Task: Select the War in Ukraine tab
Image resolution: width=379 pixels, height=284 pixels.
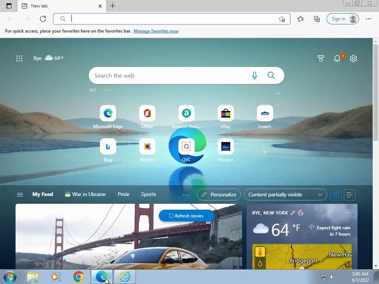Action: click(x=85, y=195)
